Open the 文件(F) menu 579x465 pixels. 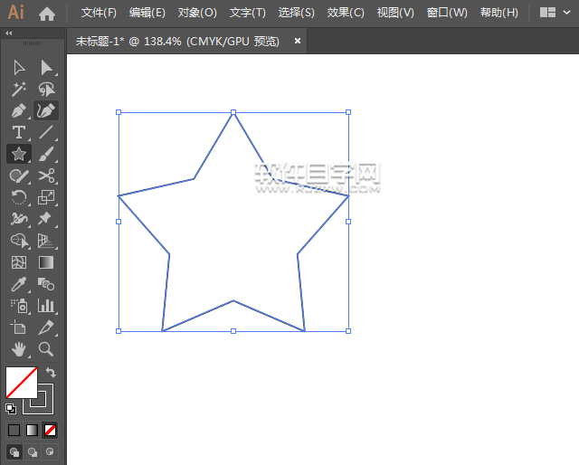99,13
